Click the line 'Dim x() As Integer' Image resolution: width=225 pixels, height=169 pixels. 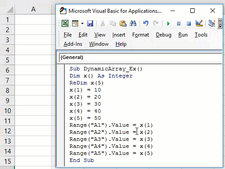tap(101, 76)
